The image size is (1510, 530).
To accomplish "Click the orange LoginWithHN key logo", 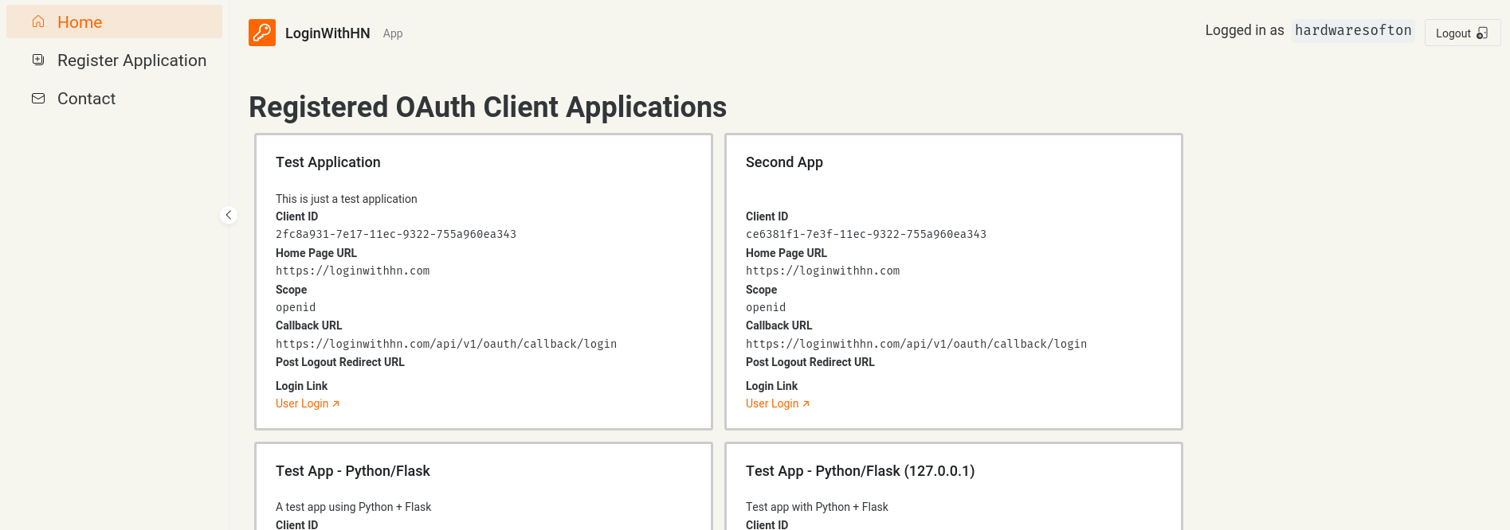I will pos(262,33).
